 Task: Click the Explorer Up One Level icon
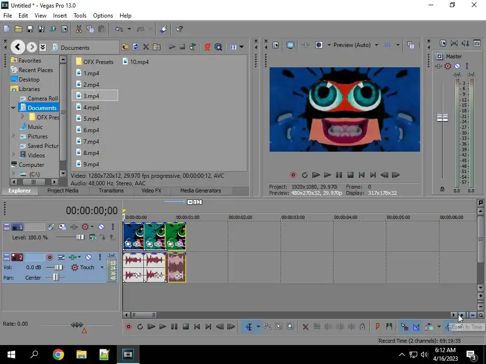[125, 47]
